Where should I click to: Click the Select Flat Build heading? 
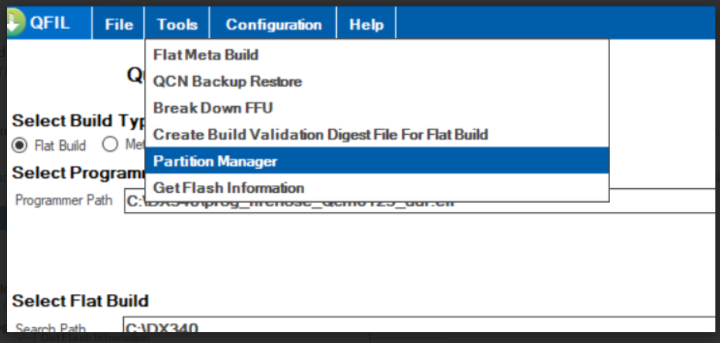point(81,300)
